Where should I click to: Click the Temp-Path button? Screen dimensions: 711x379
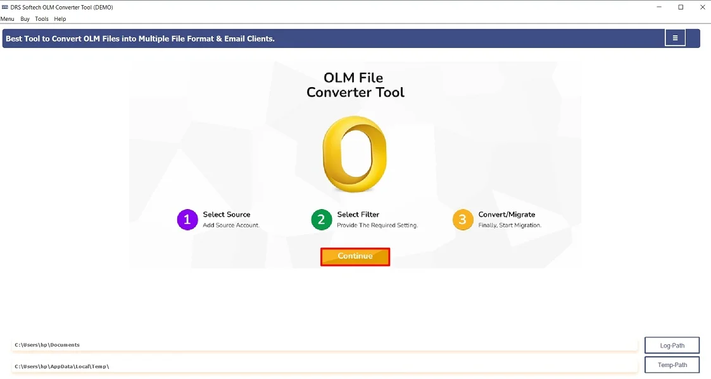[x=671, y=364]
